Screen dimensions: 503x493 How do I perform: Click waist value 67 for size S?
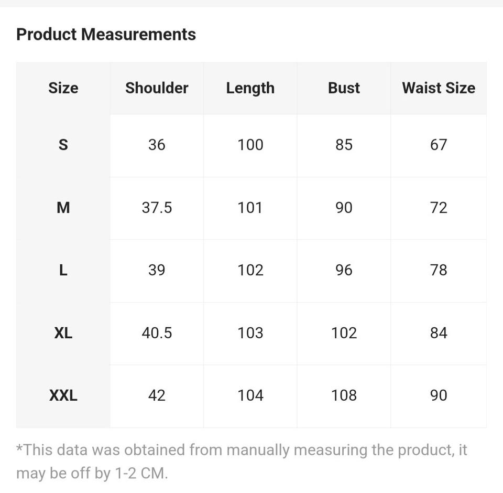tap(439, 145)
